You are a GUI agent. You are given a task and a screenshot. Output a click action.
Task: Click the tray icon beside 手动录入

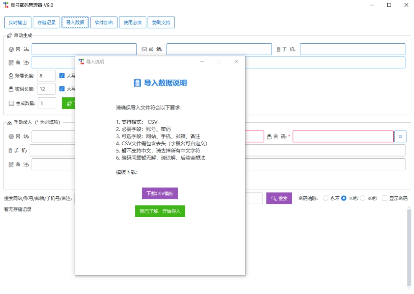point(10,122)
